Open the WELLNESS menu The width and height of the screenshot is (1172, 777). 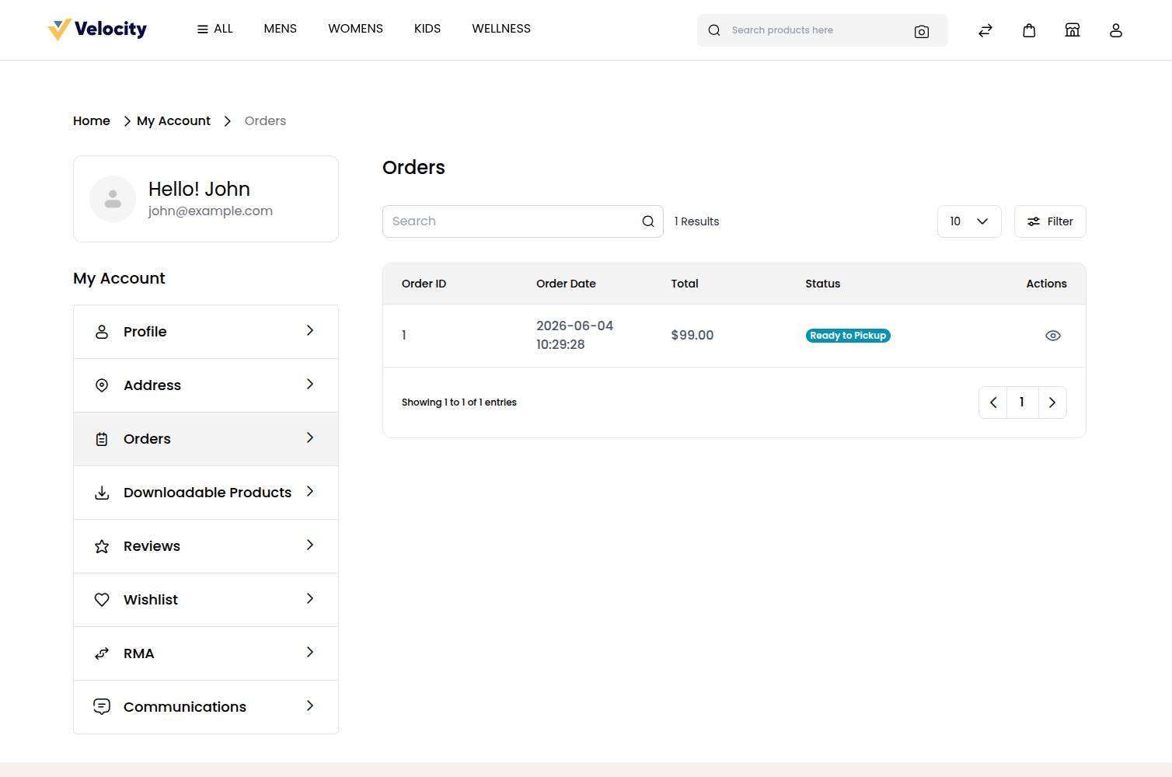tap(501, 29)
